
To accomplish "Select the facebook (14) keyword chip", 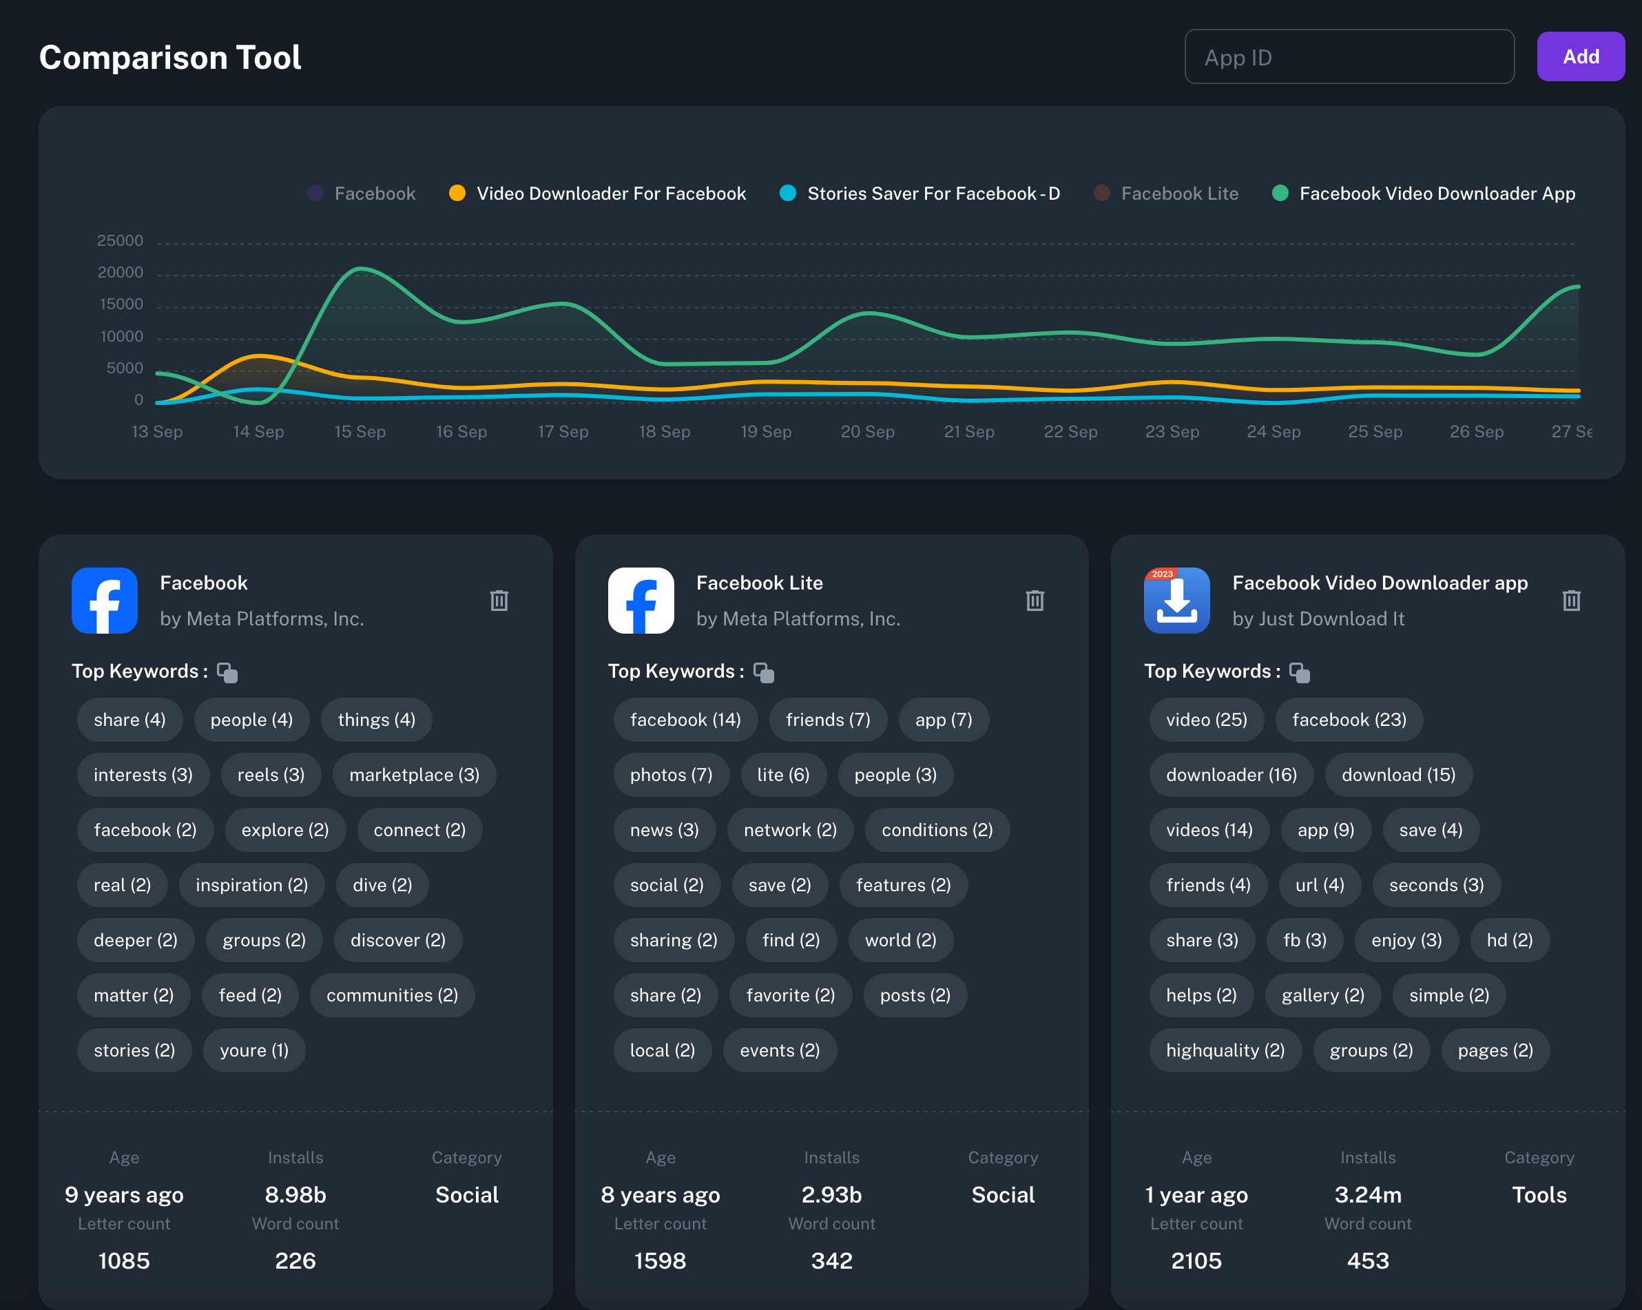I will click(x=685, y=720).
